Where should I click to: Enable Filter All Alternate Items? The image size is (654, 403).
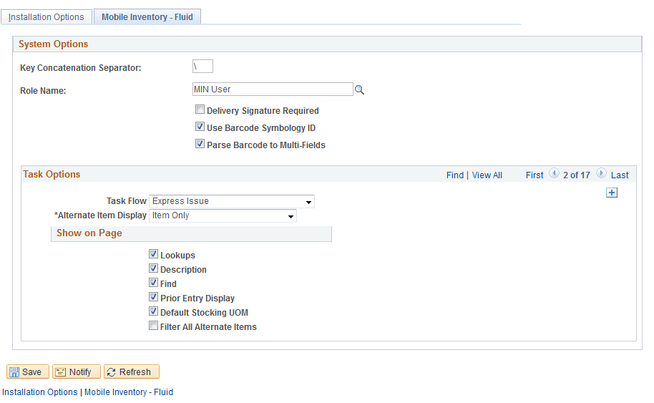tap(154, 326)
